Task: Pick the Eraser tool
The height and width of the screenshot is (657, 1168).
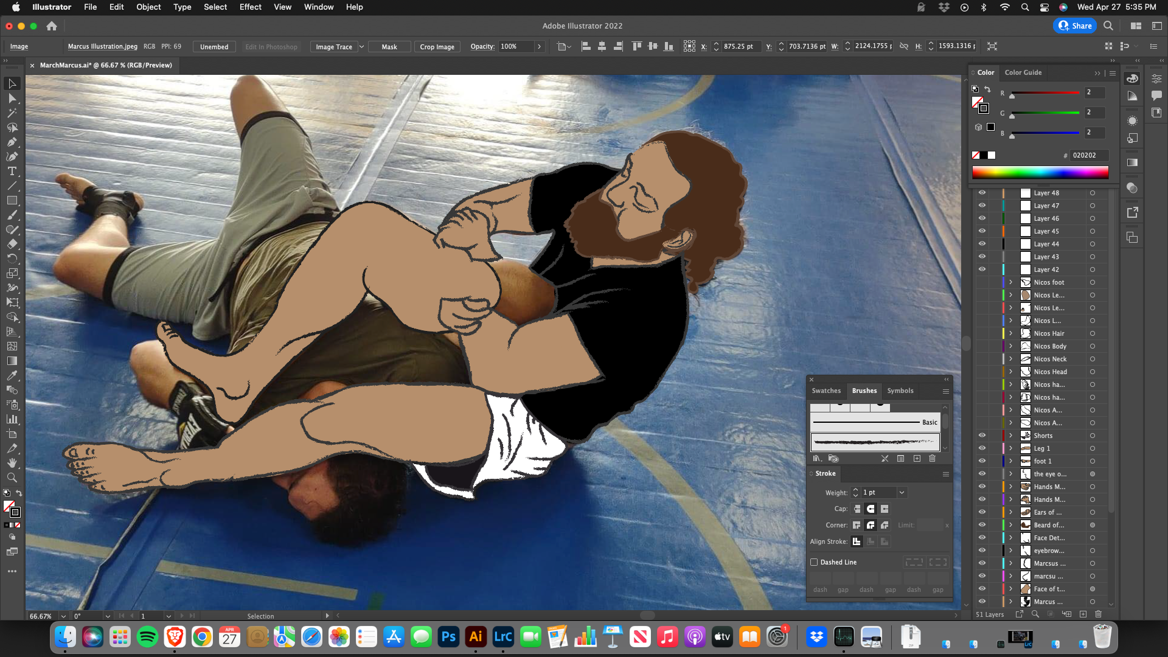Action: click(12, 245)
